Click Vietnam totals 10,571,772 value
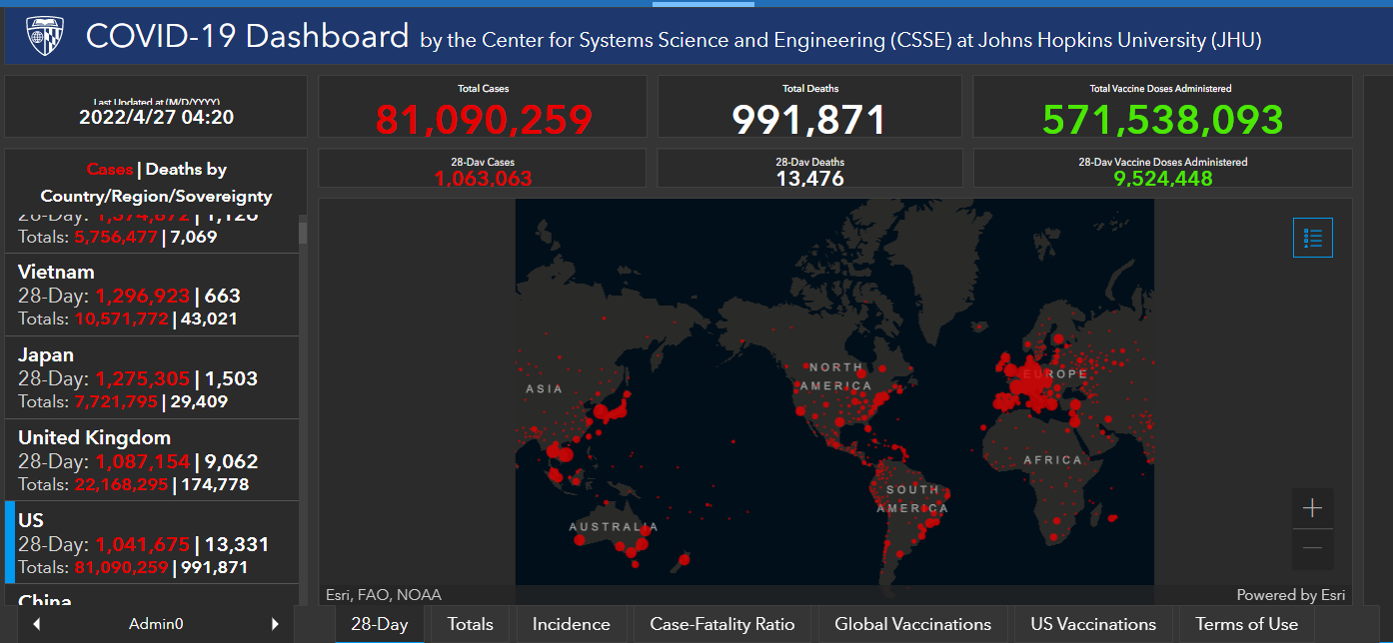Image resolution: width=1393 pixels, height=643 pixels. tap(121, 320)
